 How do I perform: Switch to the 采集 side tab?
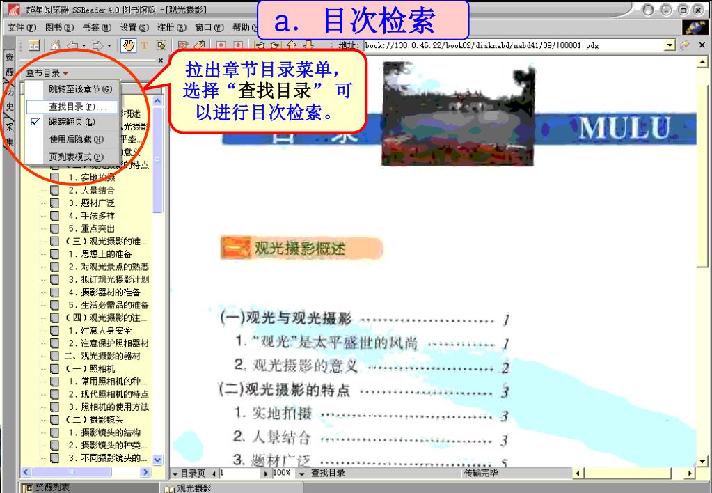click(9, 134)
